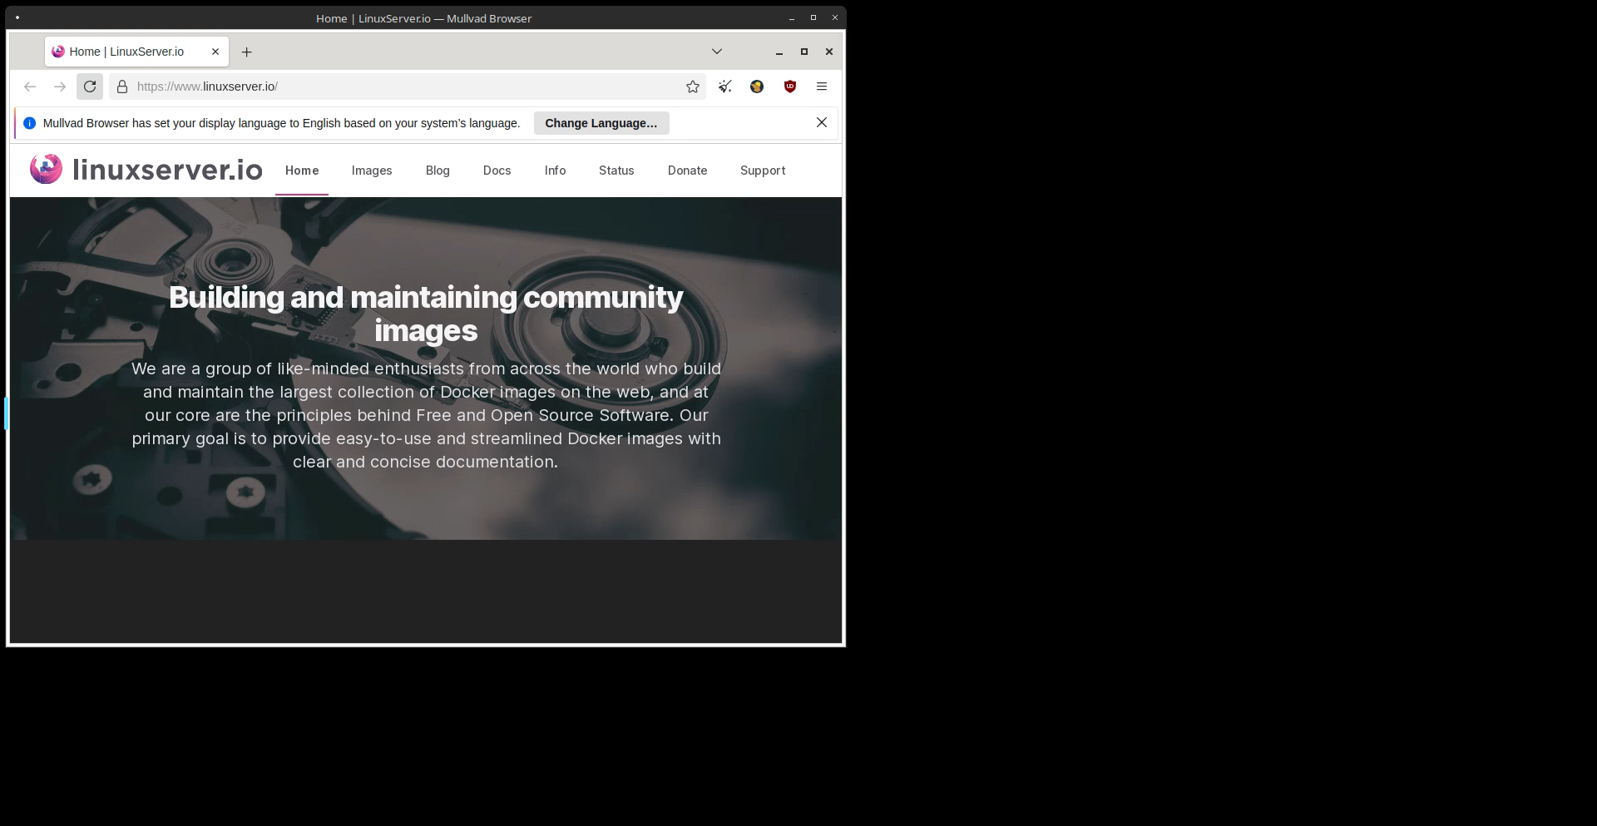
Task: Select the Status navigation link
Action: point(616,171)
